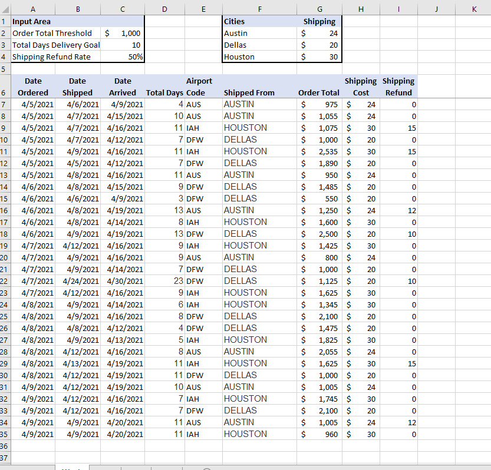Select the Houston city cell

[x=259, y=57]
